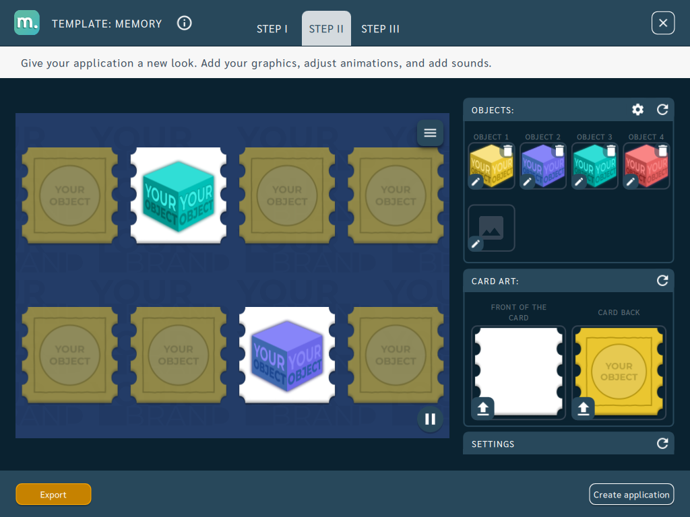Close the template editor with the X button
The image size is (690, 517).
(x=663, y=23)
